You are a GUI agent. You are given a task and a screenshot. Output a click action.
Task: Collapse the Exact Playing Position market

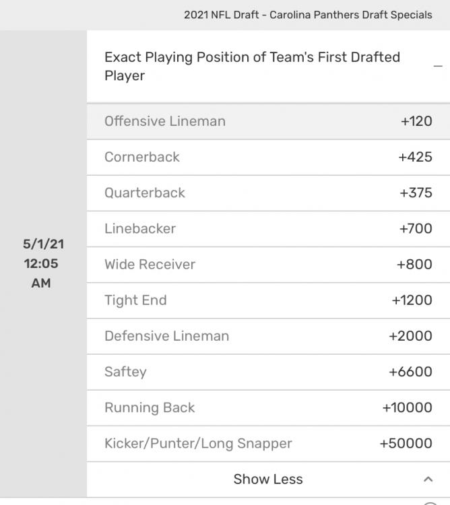click(438, 66)
